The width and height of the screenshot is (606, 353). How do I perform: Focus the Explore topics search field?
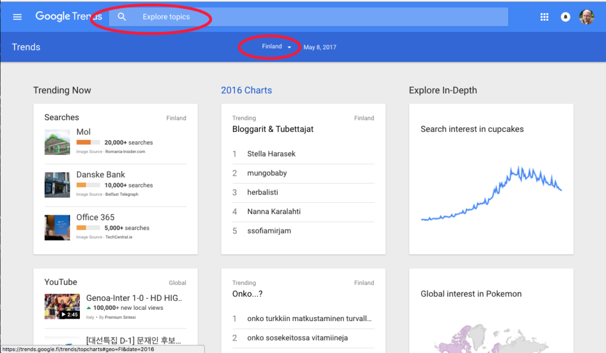coord(308,17)
